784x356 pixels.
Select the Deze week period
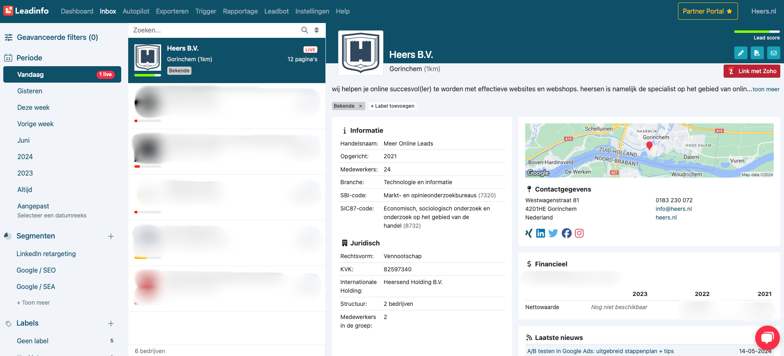tap(33, 107)
